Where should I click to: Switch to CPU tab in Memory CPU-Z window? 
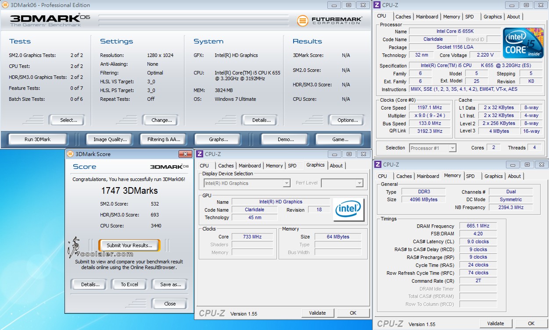(383, 176)
